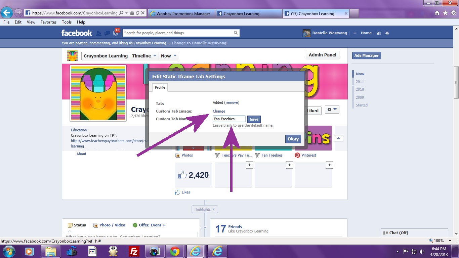The image size is (459, 258).
Task: Open the volume control in system tray
Action: [423, 251]
